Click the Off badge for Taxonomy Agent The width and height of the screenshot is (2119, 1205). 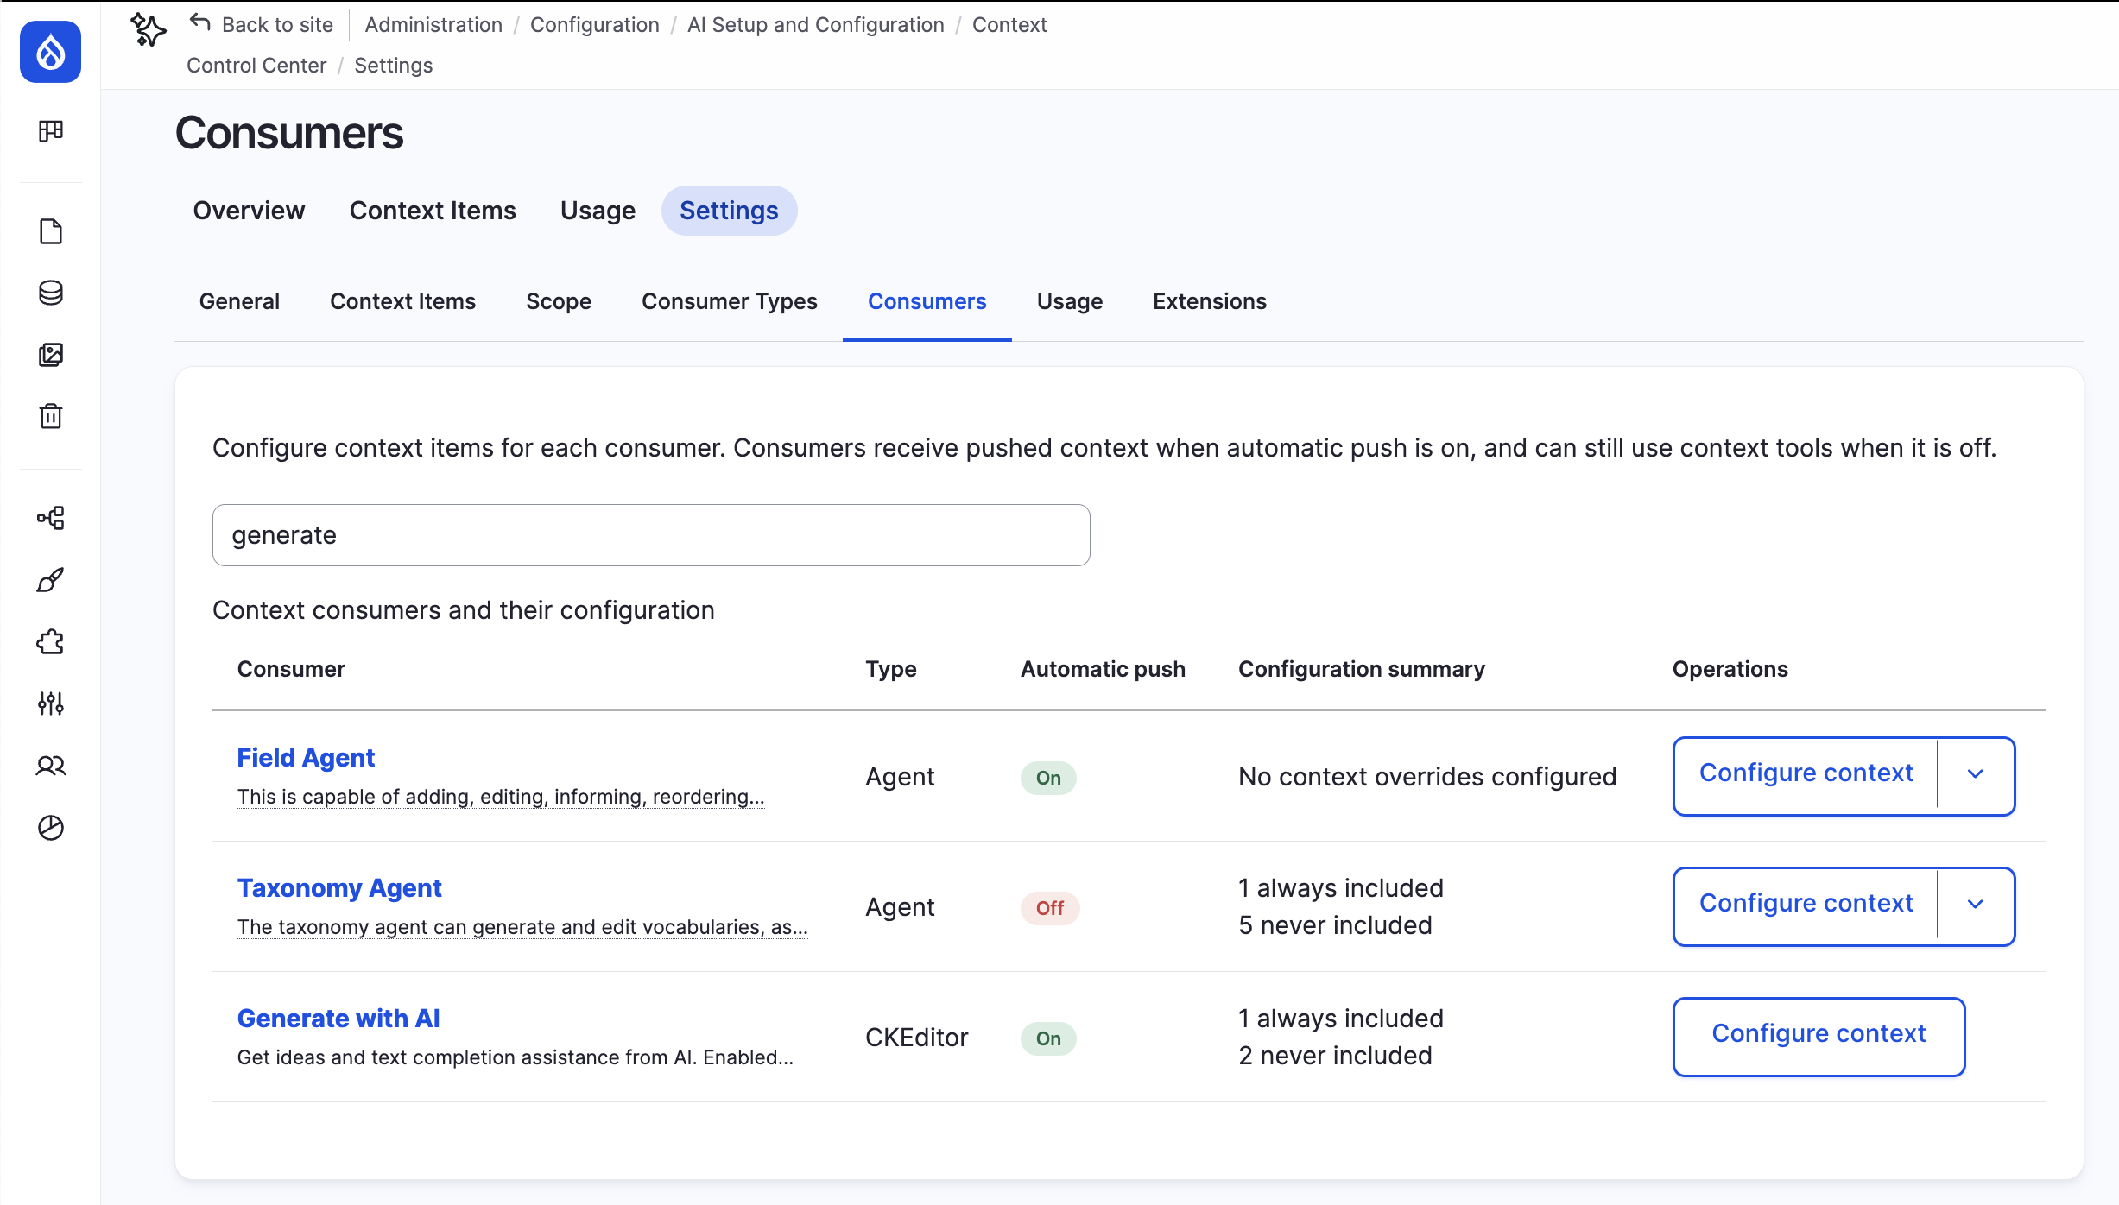click(x=1050, y=908)
